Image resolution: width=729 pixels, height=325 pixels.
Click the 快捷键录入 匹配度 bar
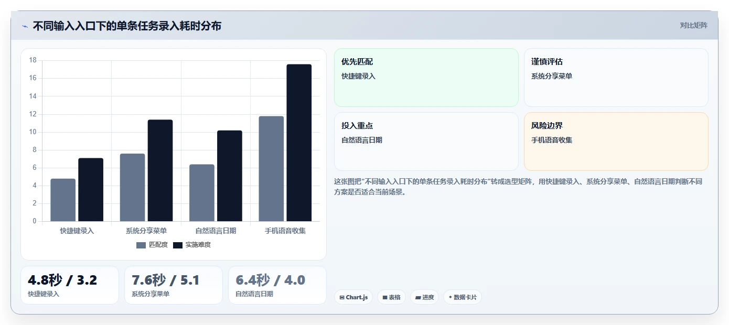click(x=63, y=200)
